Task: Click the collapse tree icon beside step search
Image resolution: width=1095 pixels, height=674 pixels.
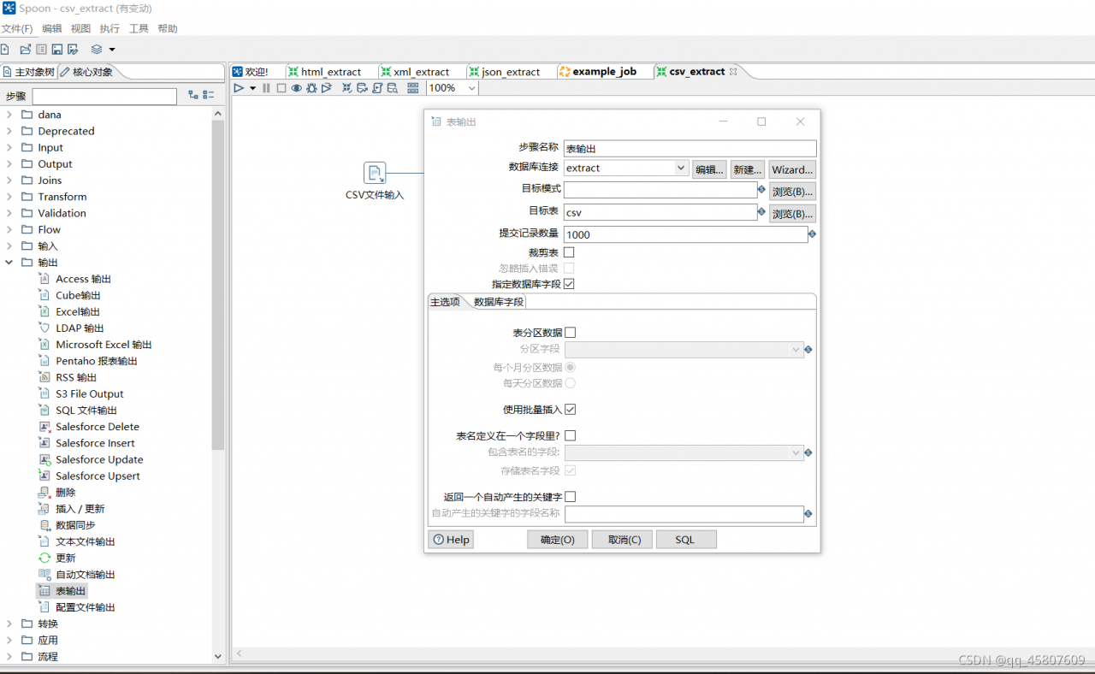Action: pyautogui.click(x=208, y=96)
